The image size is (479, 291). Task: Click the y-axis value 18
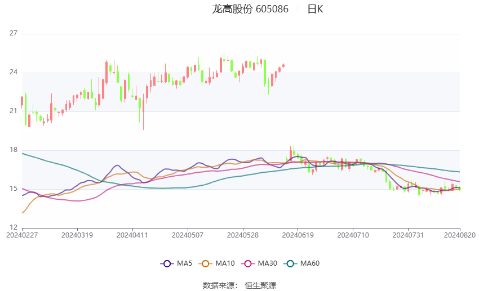pos(14,150)
